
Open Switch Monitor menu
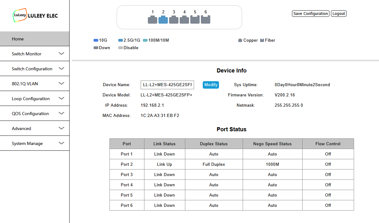(x=35, y=54)
